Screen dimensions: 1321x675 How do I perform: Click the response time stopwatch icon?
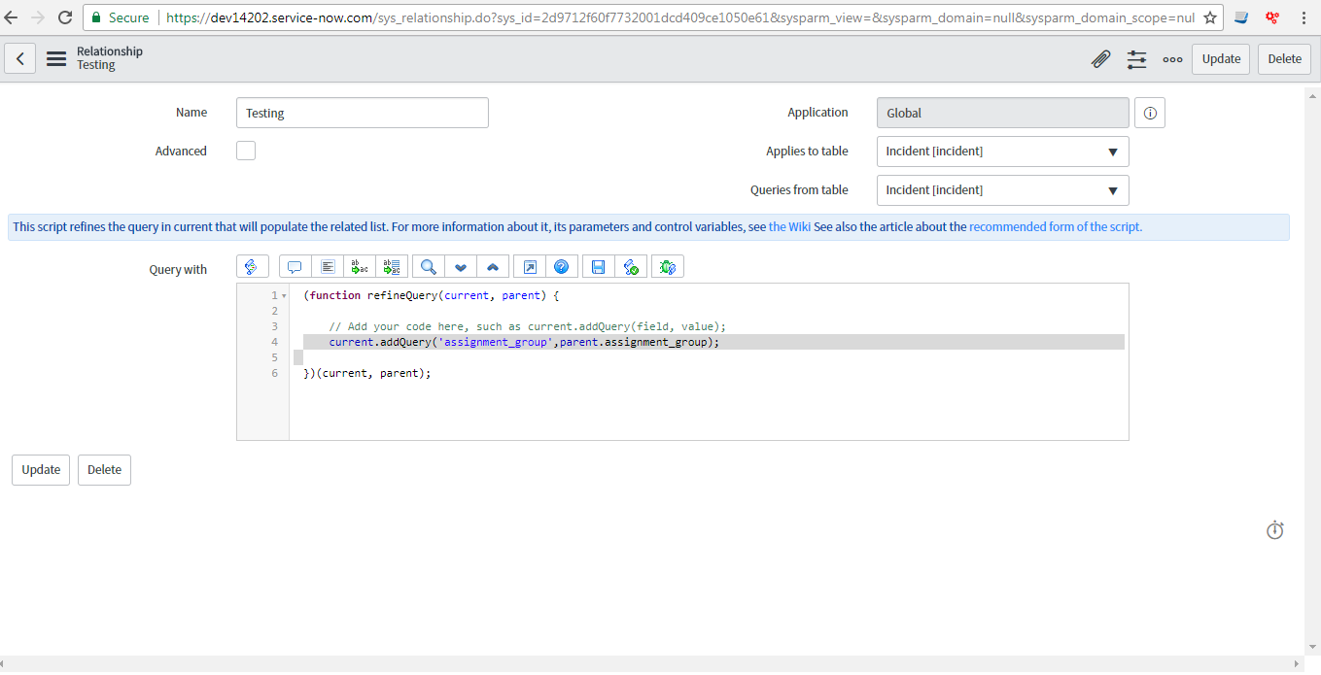click(1275, 530)
